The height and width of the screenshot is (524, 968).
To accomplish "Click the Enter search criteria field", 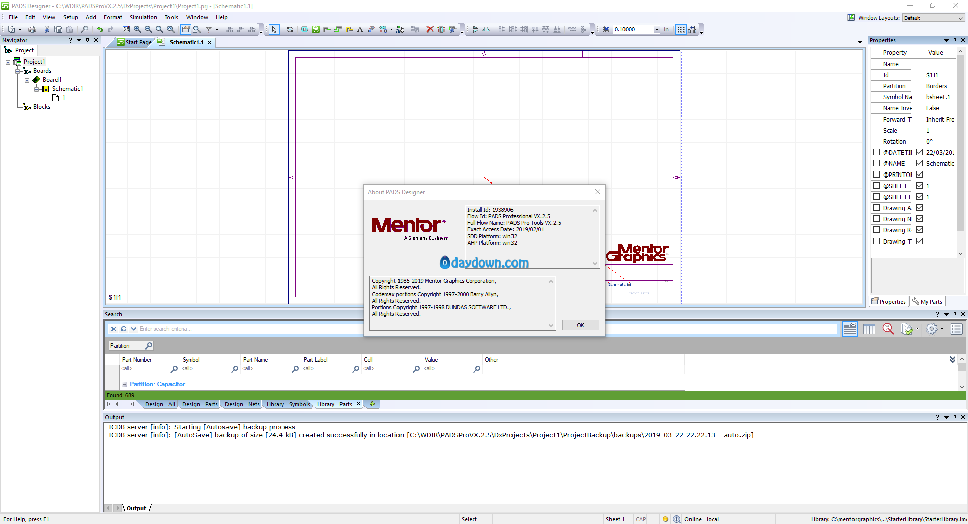I will click(487, 329).
